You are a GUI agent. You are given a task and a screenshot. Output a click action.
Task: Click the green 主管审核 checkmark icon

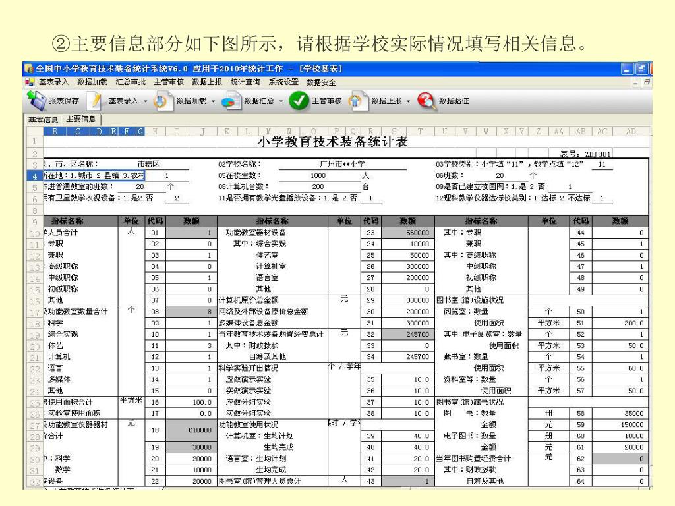(x=299, y=101)
